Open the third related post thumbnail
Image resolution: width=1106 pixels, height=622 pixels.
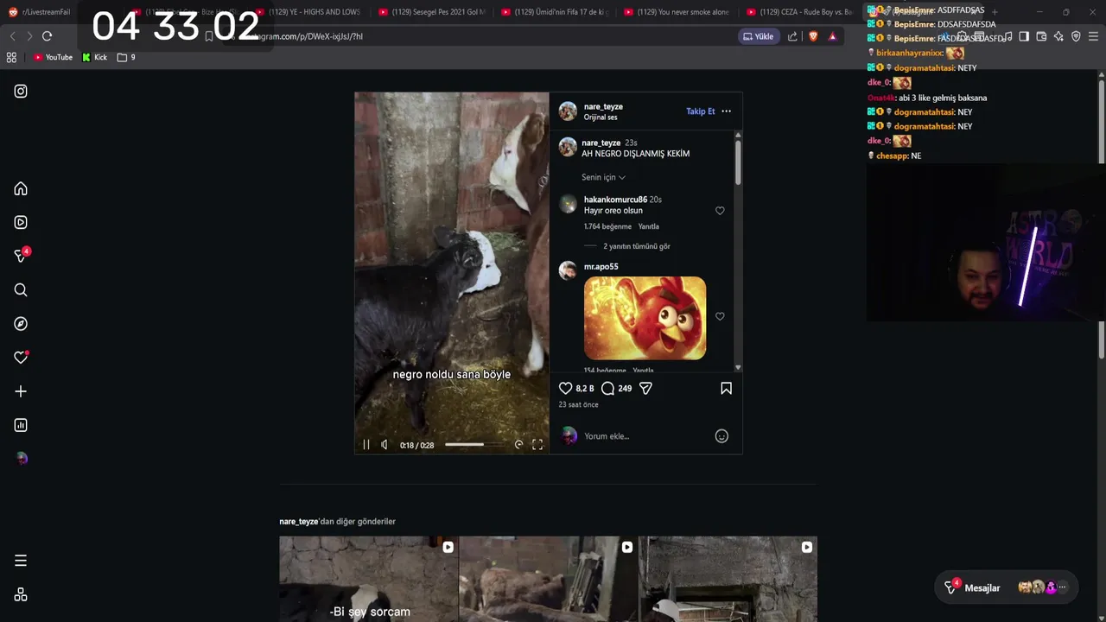point(728,579)
